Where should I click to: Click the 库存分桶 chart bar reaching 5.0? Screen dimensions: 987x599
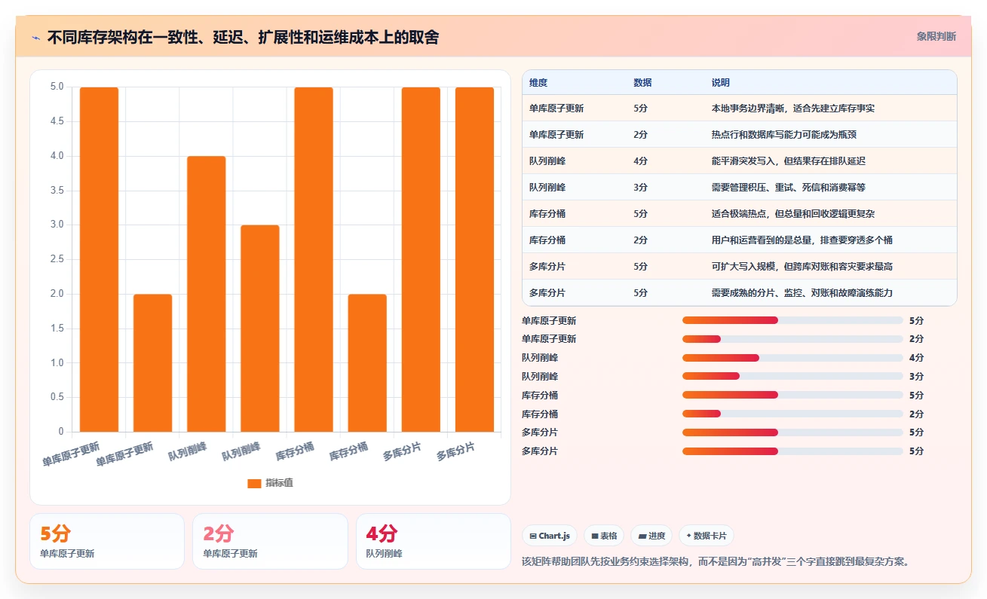click(x=314, y=259)
